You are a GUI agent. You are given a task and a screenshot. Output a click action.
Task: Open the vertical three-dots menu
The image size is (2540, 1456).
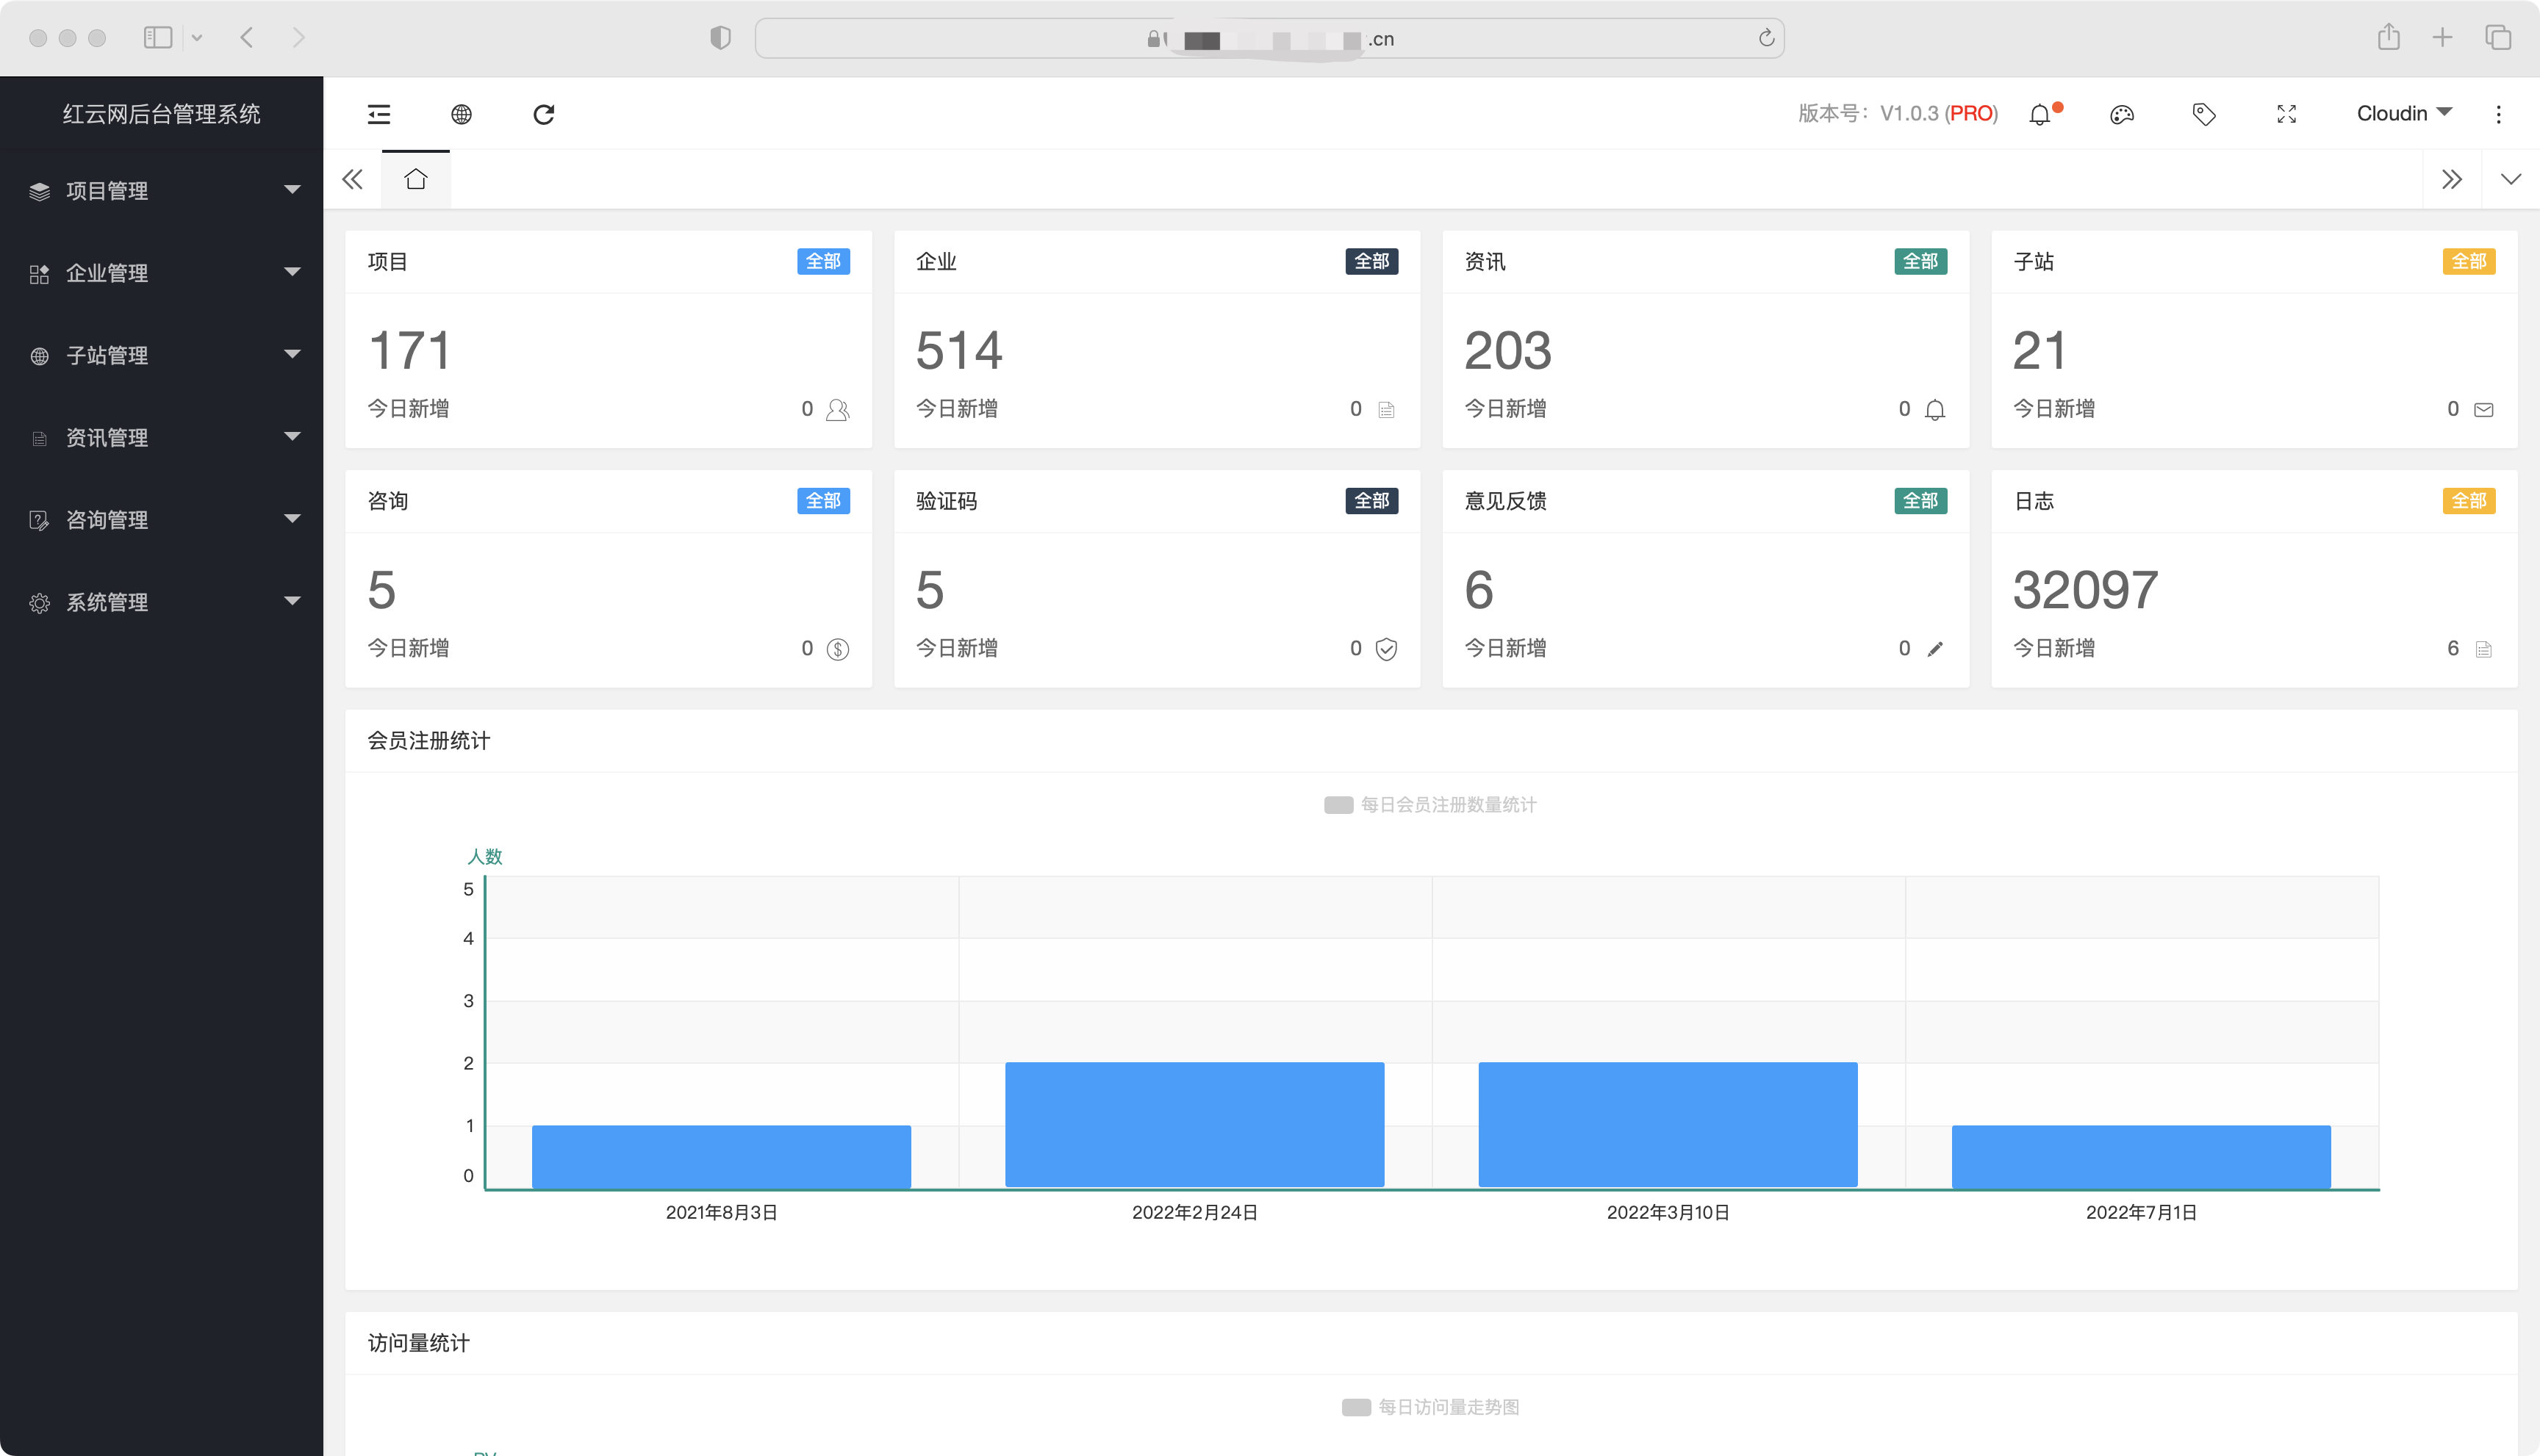click(x=2498, y=114)
